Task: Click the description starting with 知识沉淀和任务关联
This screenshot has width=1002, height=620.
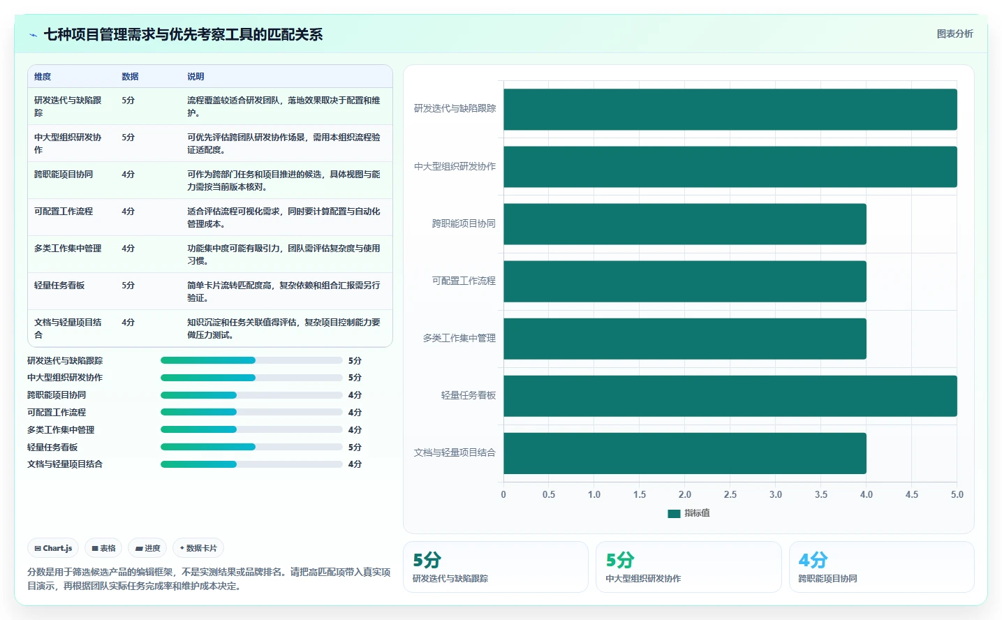Action: (284, 328)
